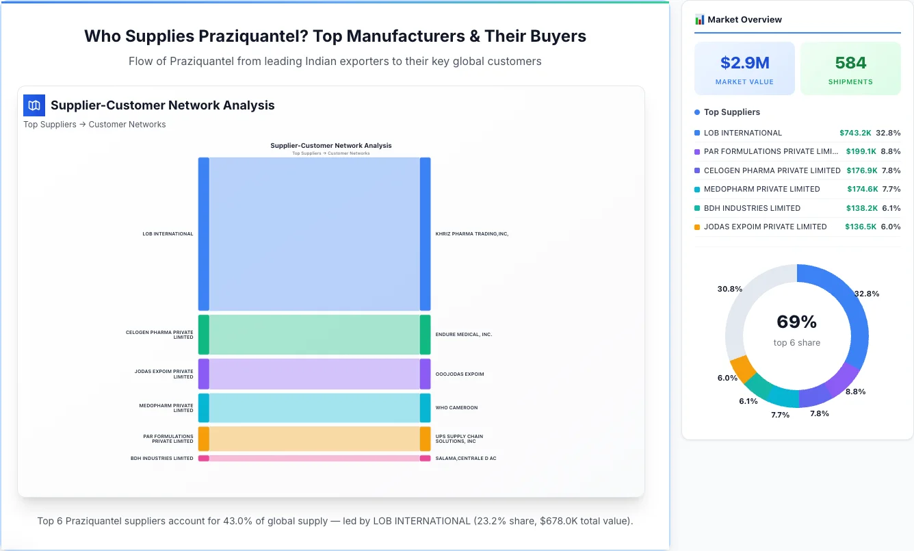Click the green dot beside BDH INDUSTRIES LIMITED
The height and width of the screenshot is (551, 914).
(698, 208)
